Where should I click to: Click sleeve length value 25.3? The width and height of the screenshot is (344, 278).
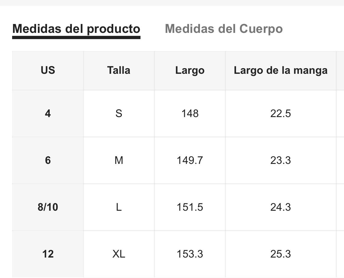[281, 254]
